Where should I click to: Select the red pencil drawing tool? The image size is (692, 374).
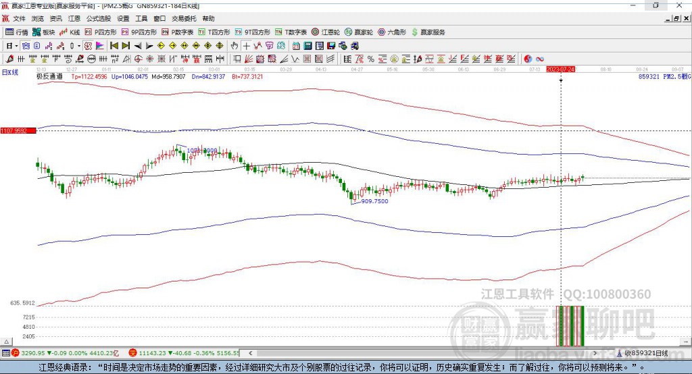[9, 59]
